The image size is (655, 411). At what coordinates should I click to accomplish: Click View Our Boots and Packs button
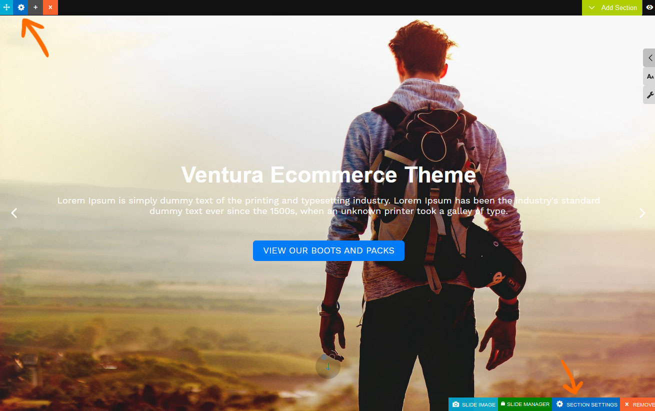[328, 250]
